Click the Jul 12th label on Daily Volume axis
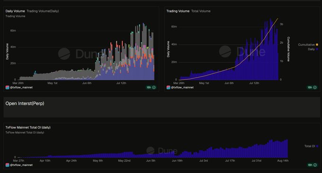 coord(121,83)
